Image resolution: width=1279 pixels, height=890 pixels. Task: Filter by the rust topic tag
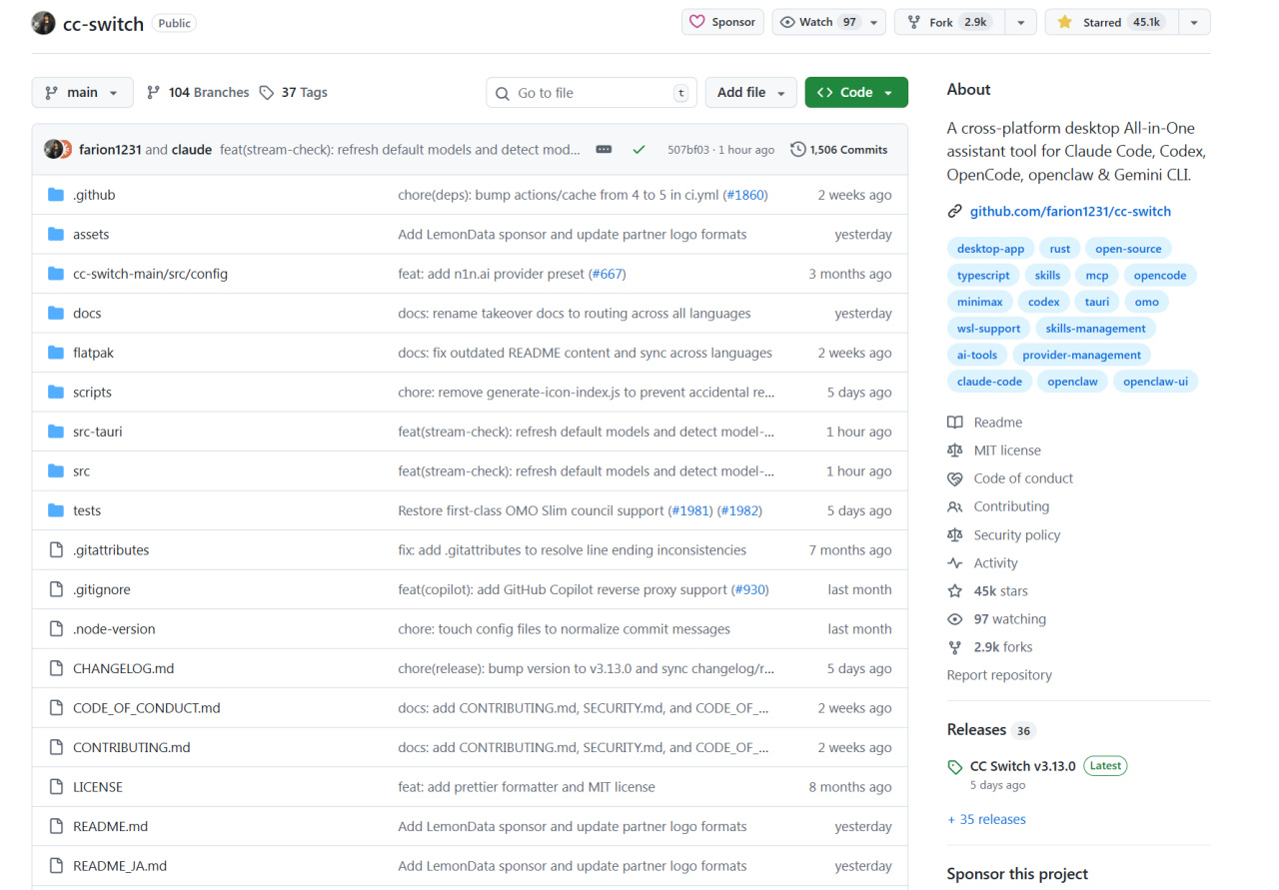1060,249
